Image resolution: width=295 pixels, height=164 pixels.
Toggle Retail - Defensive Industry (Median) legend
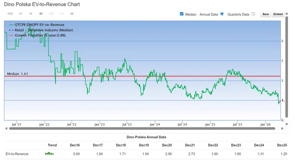point(41,30)
